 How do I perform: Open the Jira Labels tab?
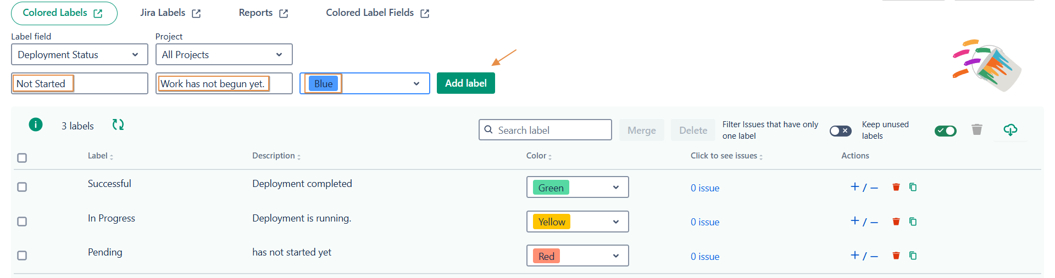tap(170, 13)
